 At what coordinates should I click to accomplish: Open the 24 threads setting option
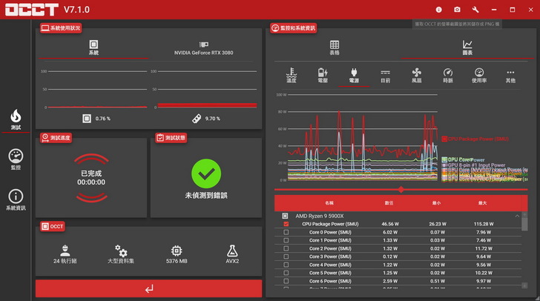pyautogui.click(x=65, y=254)
